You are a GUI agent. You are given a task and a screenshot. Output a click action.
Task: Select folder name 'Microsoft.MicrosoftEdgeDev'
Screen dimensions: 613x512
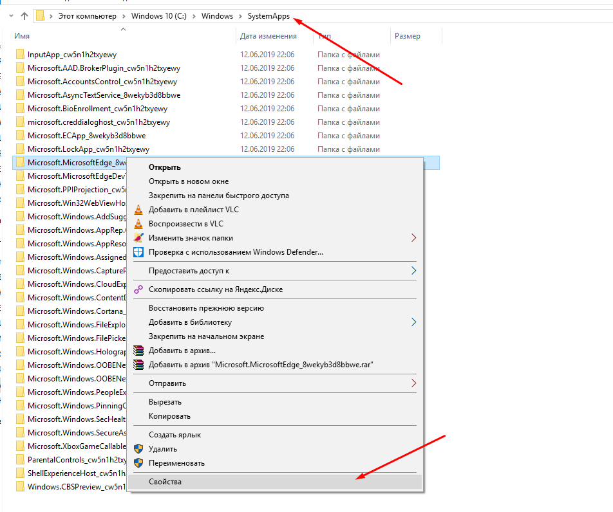77,176
